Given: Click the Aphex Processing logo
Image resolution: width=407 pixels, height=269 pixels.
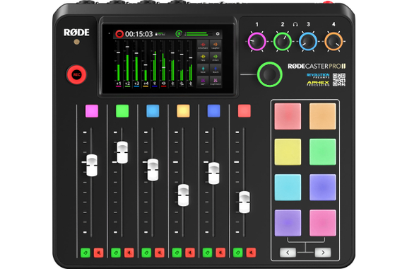Looking at the screenshot, I should click(x=318, y=84).
